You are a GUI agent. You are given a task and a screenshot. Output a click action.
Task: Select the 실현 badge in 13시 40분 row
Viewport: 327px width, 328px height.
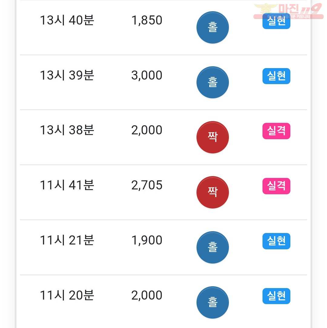click(276, 21)
